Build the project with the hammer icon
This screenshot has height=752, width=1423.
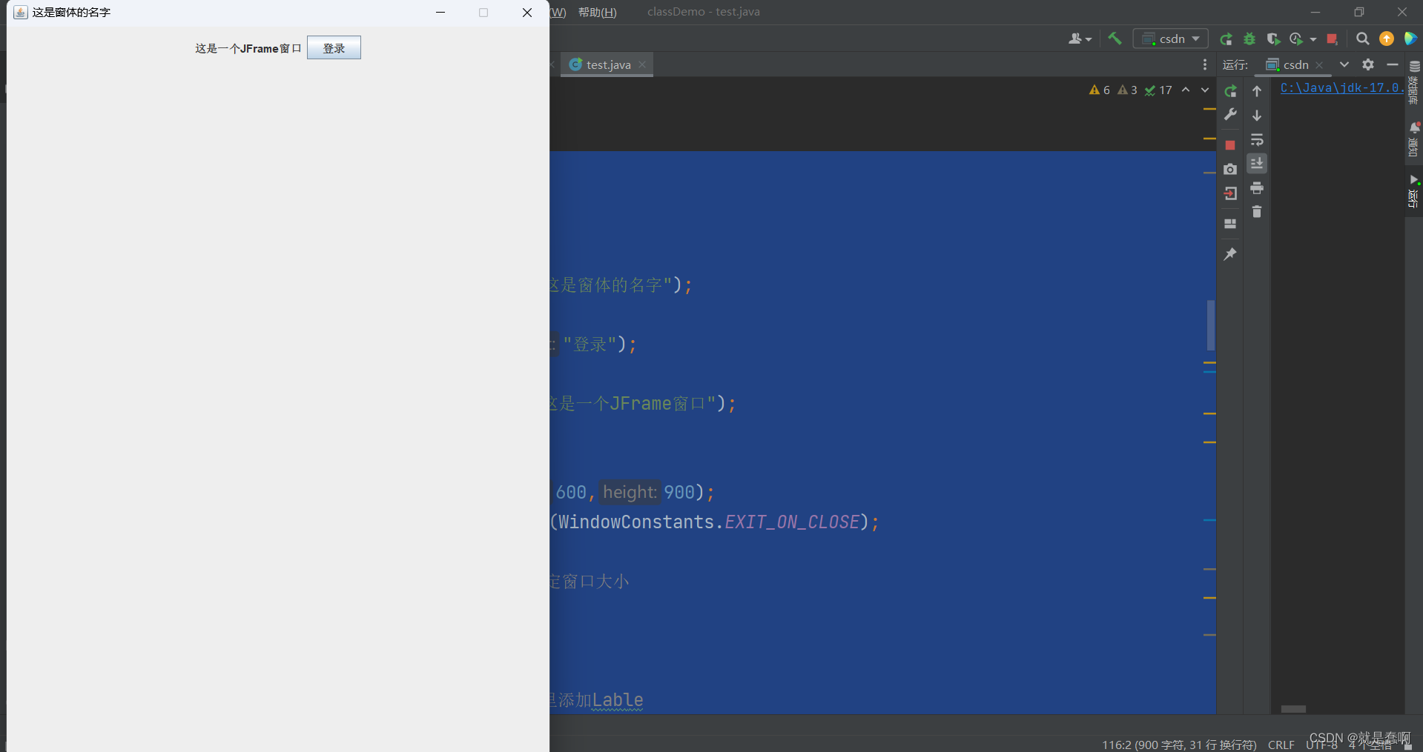[x=1115, y=39]
